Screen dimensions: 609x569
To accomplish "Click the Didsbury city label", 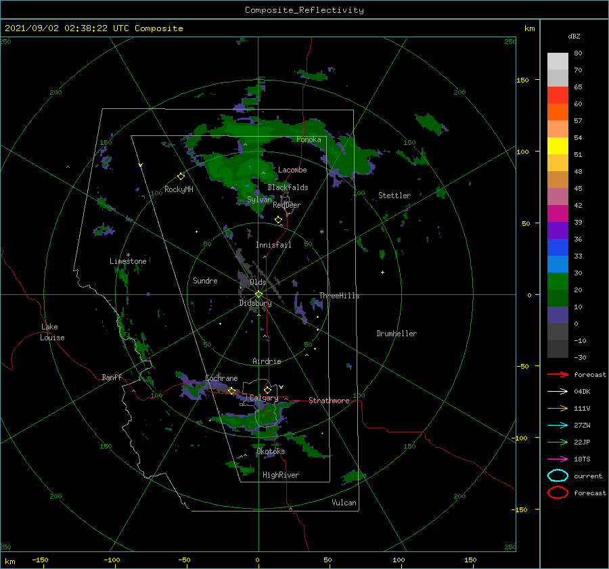I will click(255, 303).
